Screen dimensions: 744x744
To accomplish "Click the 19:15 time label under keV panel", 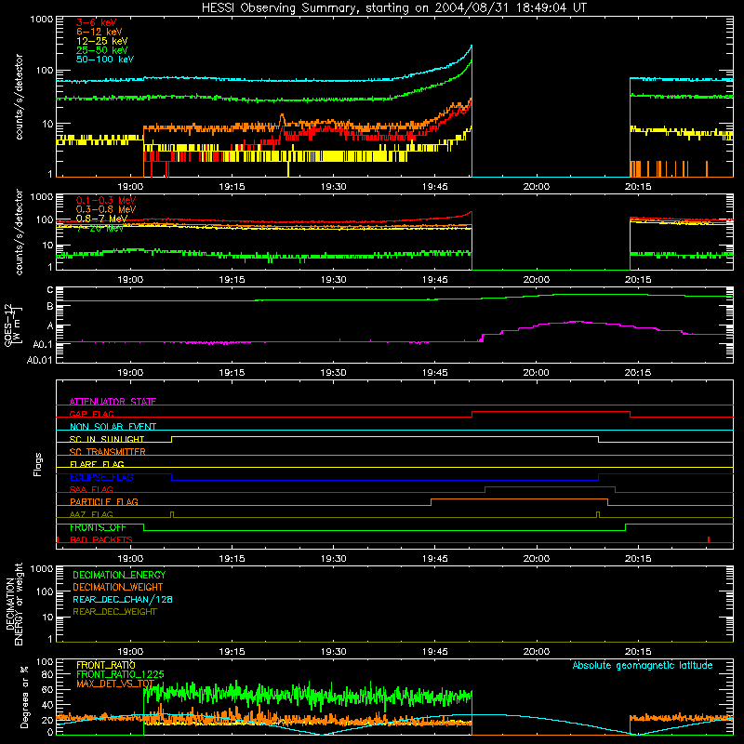I will 232,187.
